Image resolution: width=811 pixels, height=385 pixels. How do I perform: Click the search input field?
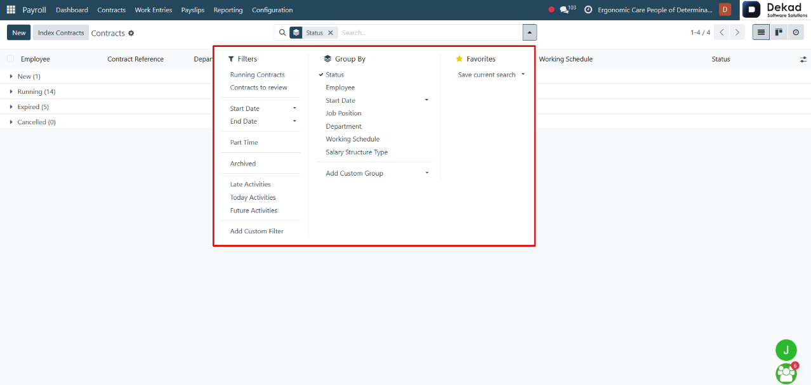coord(430,32)
